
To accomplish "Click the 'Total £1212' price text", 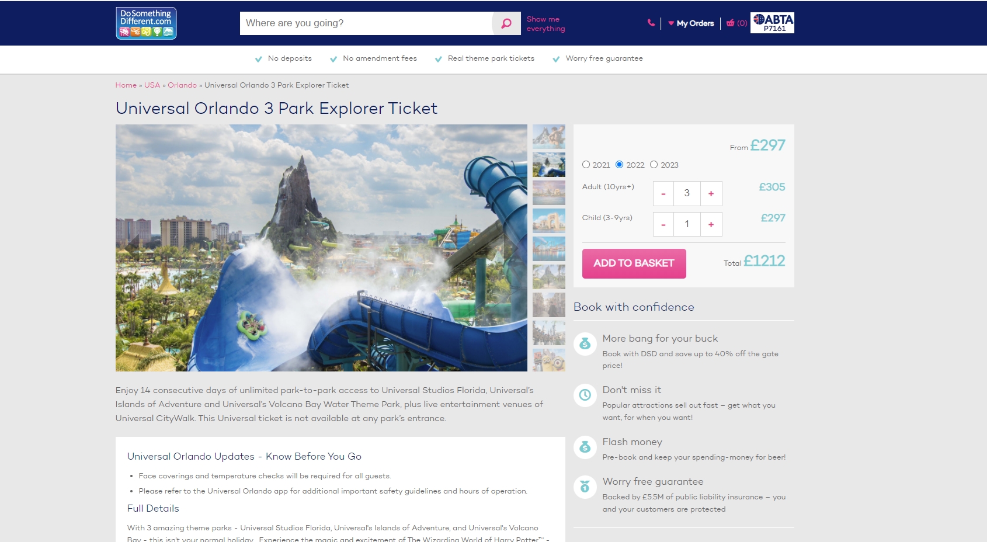I will (x=755, y=261).
